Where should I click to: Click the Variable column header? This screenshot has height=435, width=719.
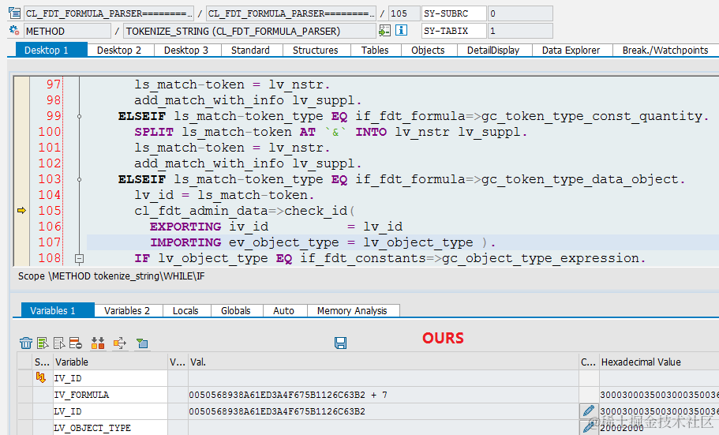click(110, 362)
